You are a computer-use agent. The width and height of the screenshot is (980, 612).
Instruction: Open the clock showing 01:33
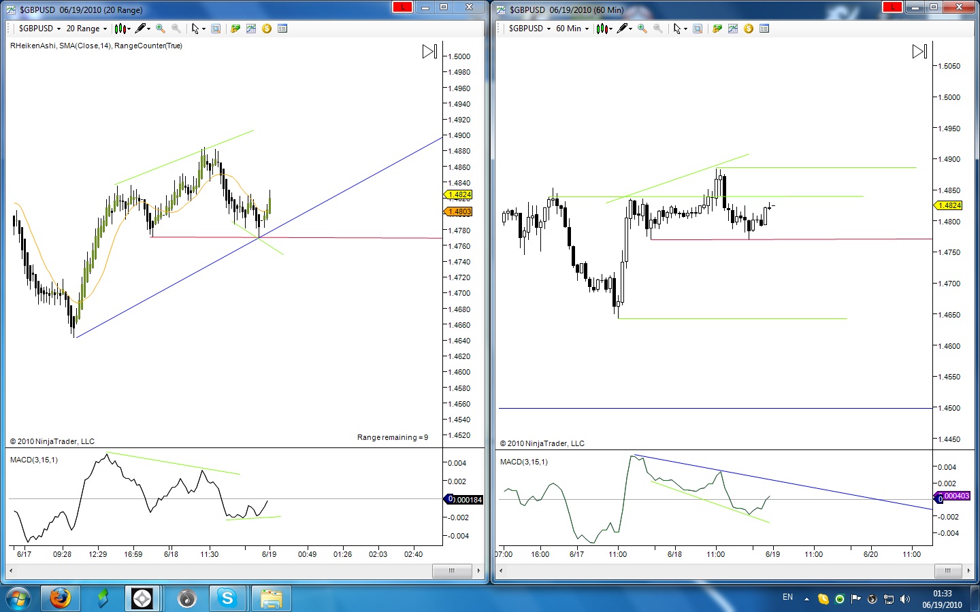pos(943,599)
